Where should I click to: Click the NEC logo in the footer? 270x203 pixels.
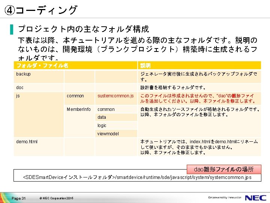[x=256, y=198]
